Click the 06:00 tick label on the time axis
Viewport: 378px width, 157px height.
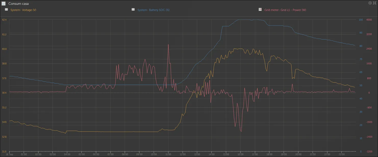pos(96,154)
